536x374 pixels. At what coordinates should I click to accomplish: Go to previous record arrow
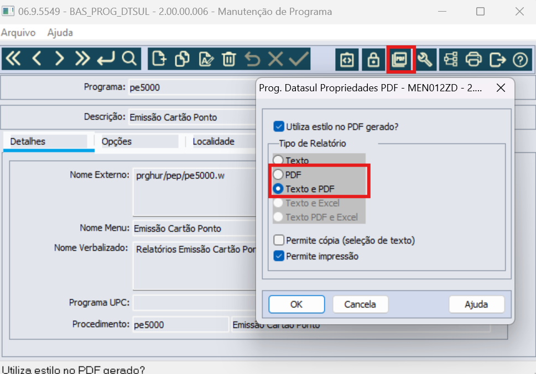tap(37, 59)
